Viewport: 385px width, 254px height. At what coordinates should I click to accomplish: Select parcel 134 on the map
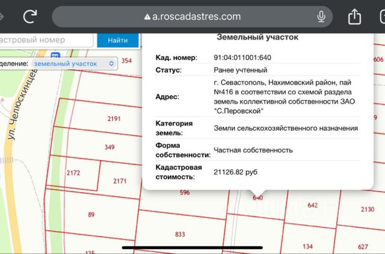pos(307,246)
